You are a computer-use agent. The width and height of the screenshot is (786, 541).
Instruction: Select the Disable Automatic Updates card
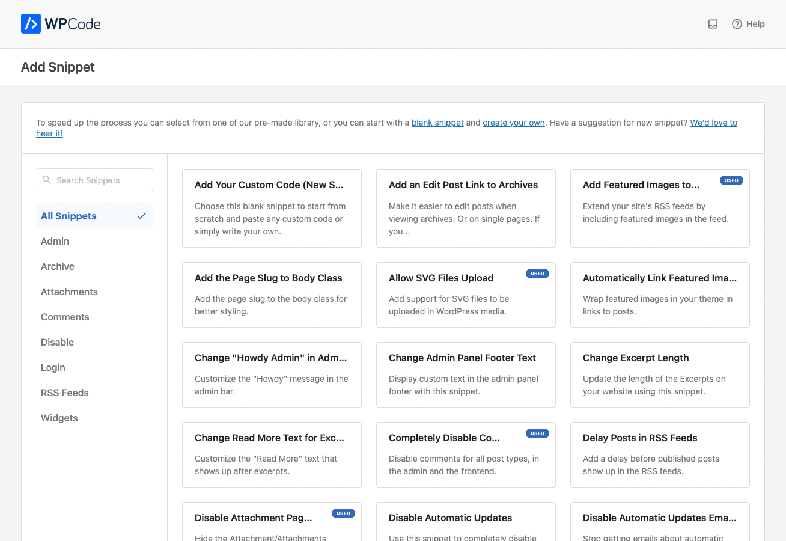pyautogui.click(x=466, y=522)
